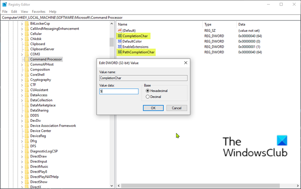Click the Clipboard folder icon
This screenshot has height=189, width=301.
pos(27,44)
